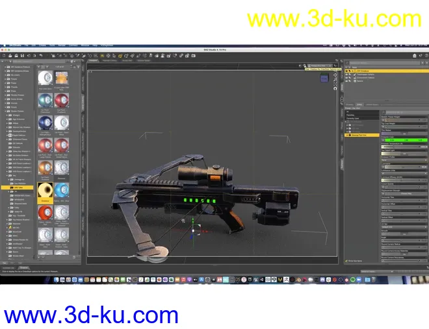Screen dimensions: 429x329
Task: Collapse highlighted surface in Surfaces tree
Action: tap(347, 135)
